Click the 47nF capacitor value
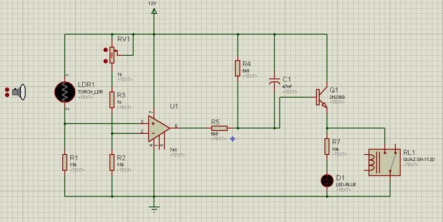The width and height of the screenshot is (443, 222). (287, 87)
